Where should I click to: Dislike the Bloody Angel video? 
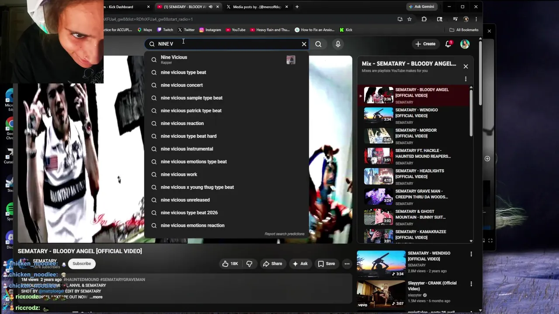[x=249, y=263]
